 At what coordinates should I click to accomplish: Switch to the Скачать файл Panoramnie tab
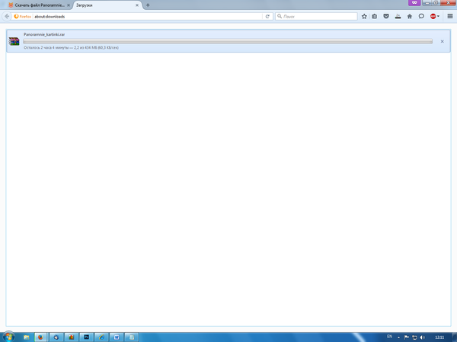tap(34, 5)
